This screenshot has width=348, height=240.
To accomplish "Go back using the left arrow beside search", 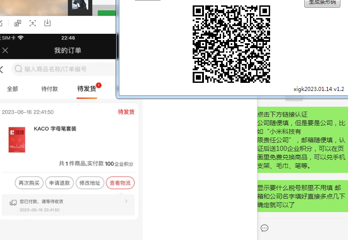I will (1, 69).
